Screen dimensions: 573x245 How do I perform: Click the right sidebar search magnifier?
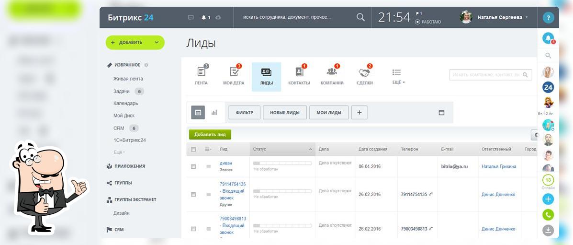pyautogui.click(x=548, y=56)
